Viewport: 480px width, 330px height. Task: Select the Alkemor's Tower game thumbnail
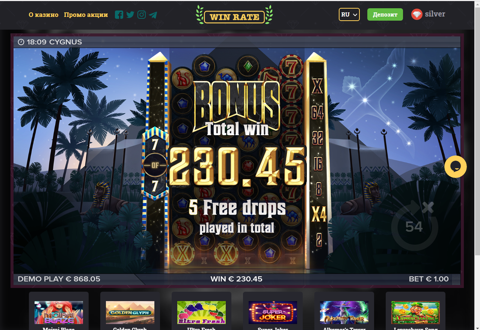[344, 312]
